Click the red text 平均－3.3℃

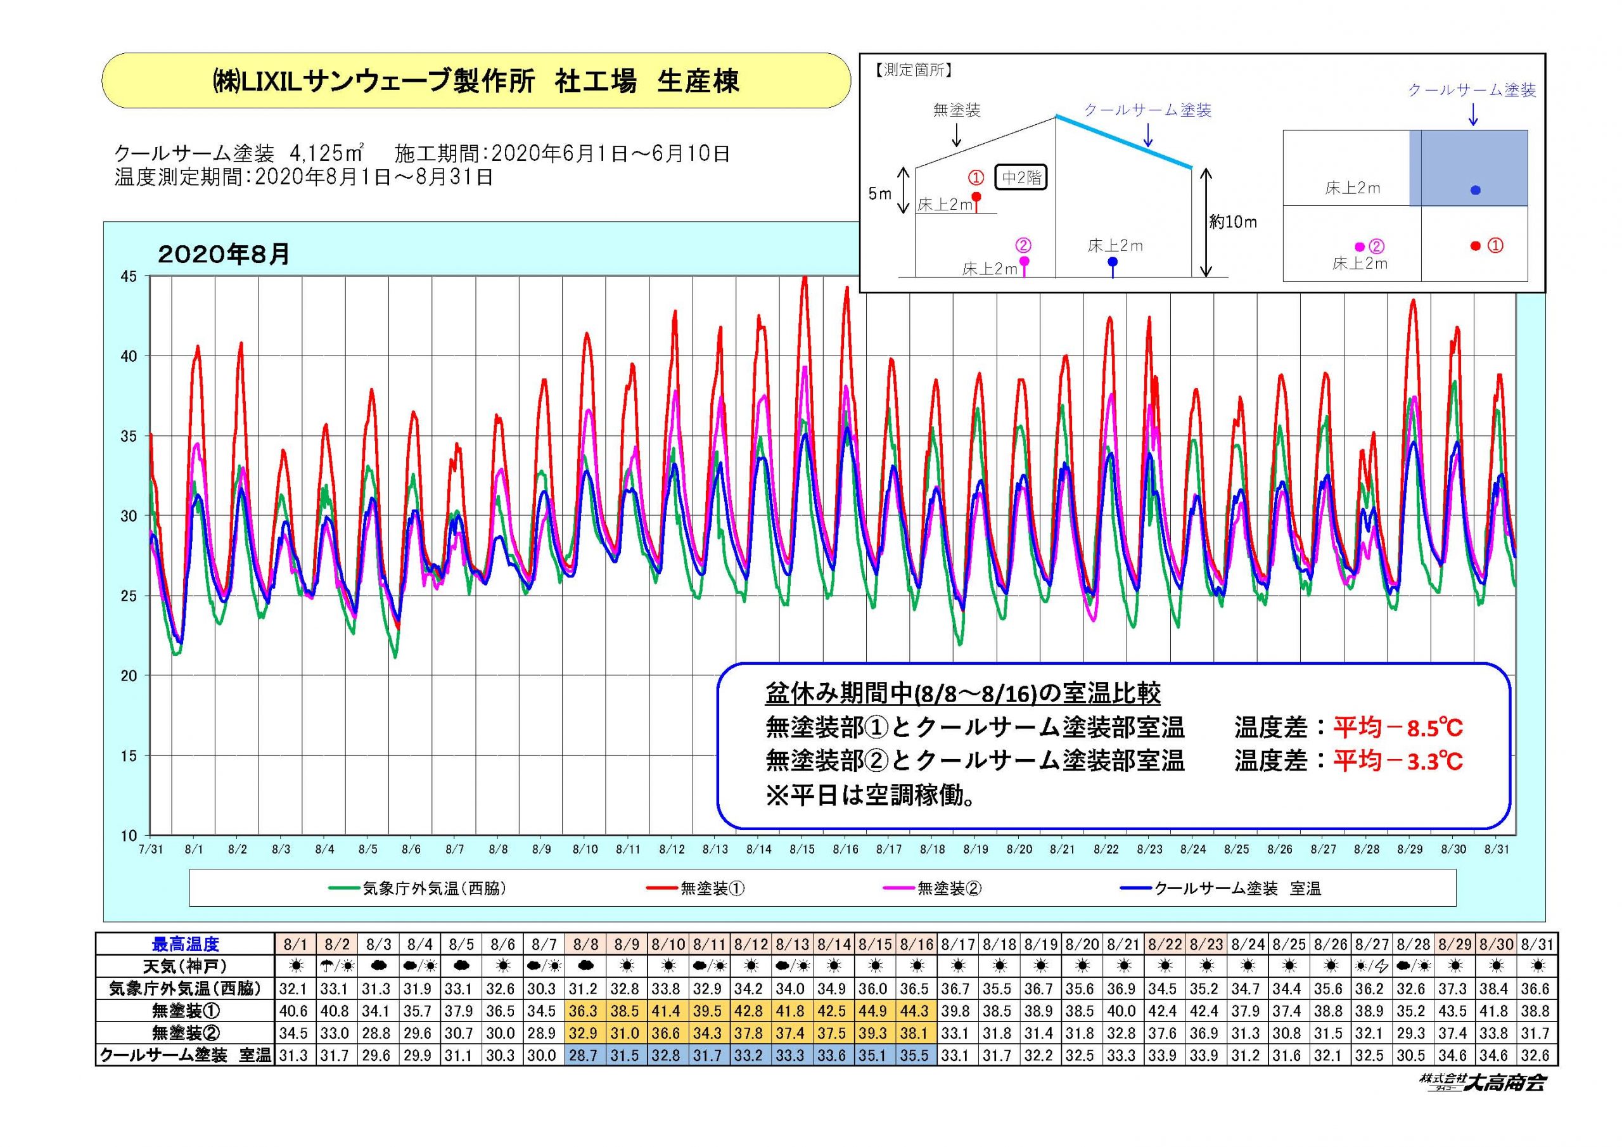pyautogui.click(x=1398, y=761)
